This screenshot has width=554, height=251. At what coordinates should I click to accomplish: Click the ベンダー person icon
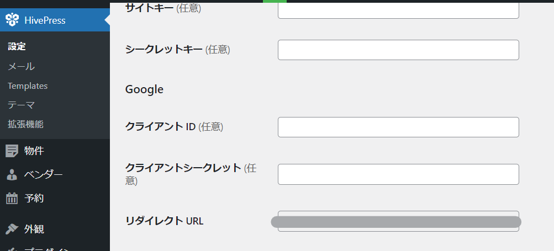pyautogui.click(x=12, y=174)
